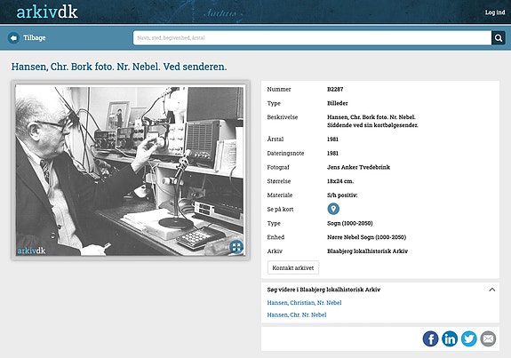Send via email envelope icon
The width and height of the screenshot is (511, 358).
click(488, 338)
